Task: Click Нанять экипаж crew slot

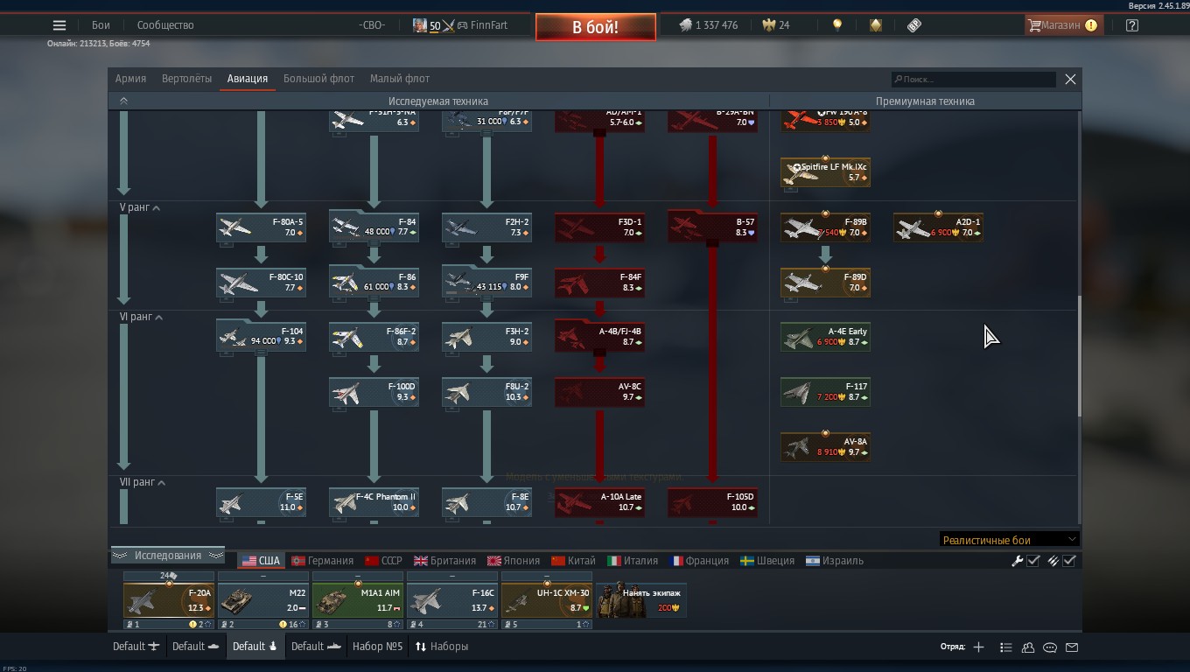Action: [641, 600]
